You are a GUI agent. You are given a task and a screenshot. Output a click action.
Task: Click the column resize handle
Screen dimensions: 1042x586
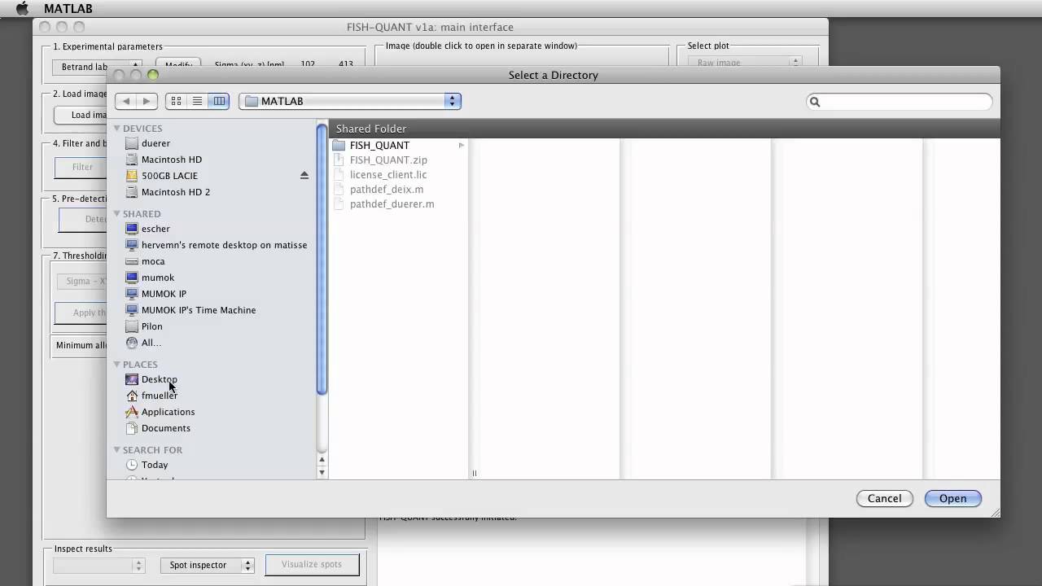[x=474, y=473]
